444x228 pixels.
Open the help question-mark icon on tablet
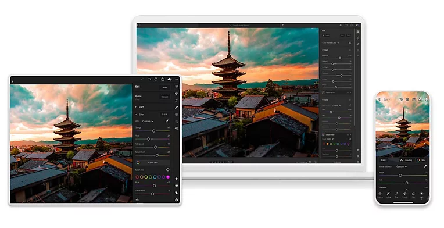[x=156, y=79]
